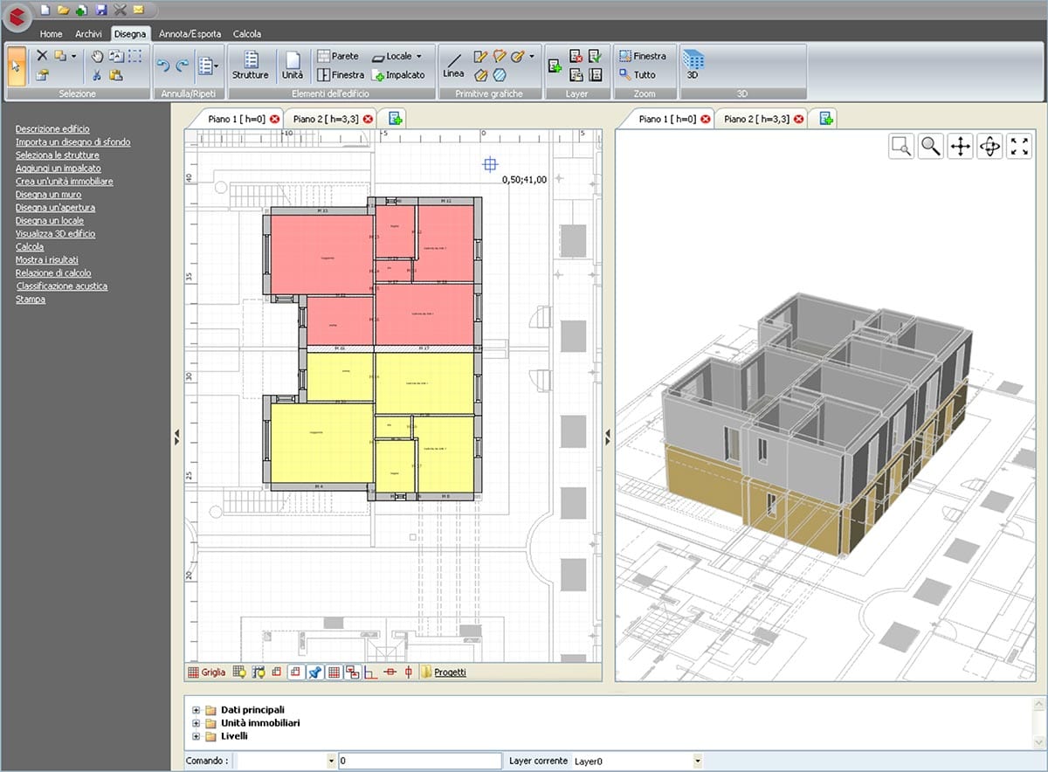
Task: Toggle the Griglia grid display
Action: (206, 672)
